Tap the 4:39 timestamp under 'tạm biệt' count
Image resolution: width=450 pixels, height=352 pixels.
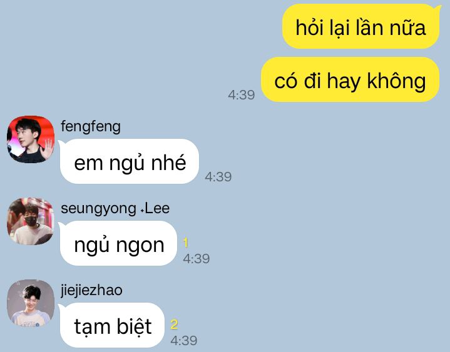[183, 341]
